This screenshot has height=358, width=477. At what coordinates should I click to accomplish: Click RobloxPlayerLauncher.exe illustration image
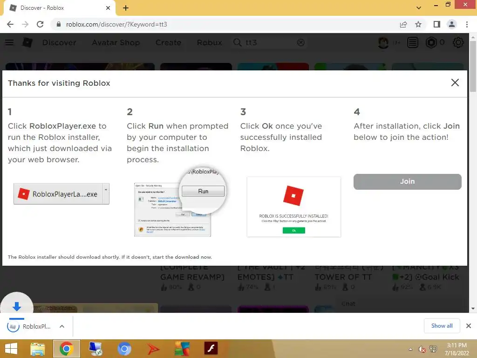click(x=61, y=194)
